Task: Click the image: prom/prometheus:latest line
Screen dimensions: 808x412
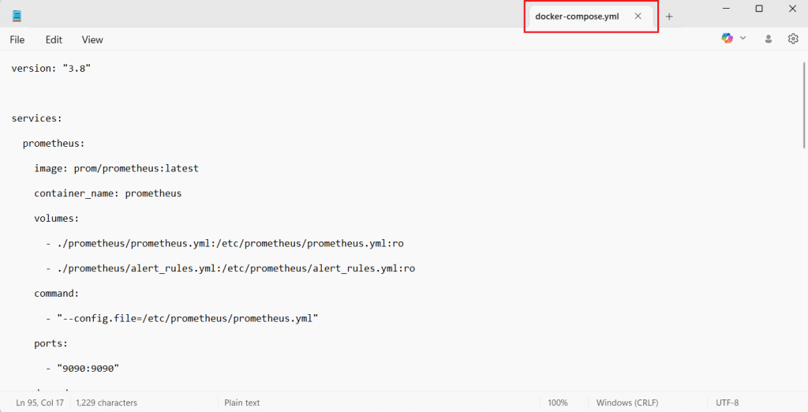Action: [117, 168]
